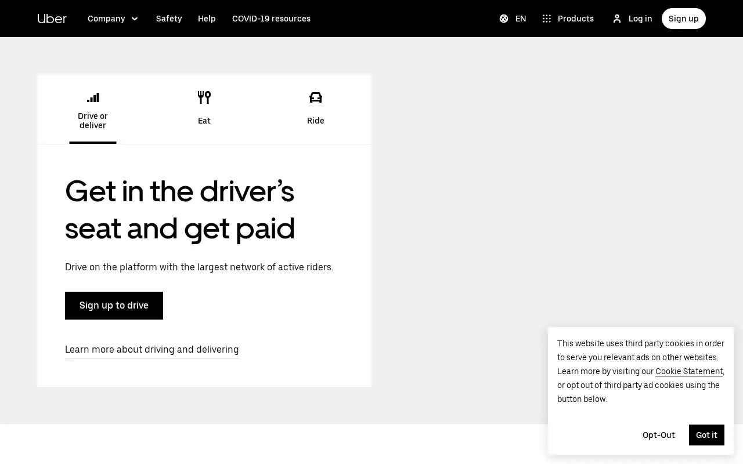Open the Company menu
The image size is (743, 464).
coord(113,19)
